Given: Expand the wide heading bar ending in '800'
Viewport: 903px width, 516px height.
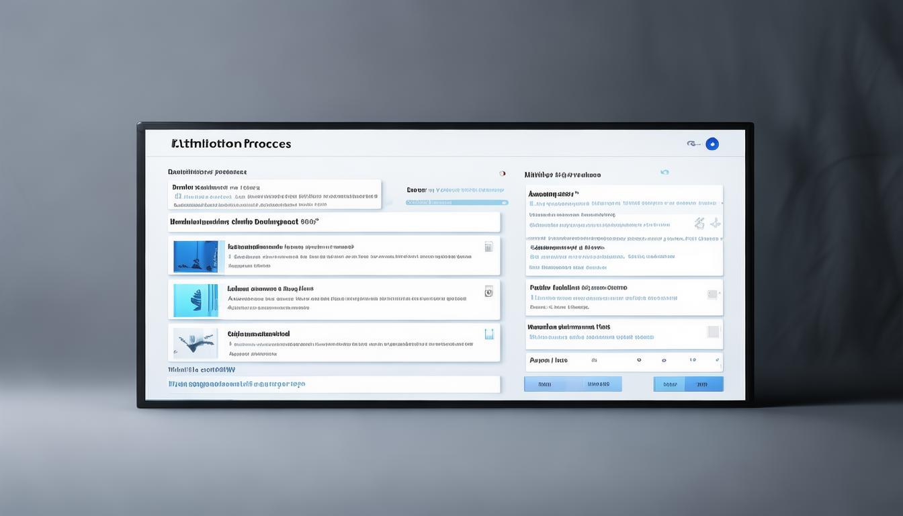Looking at the screenshot, I should [x=334, y=222].
